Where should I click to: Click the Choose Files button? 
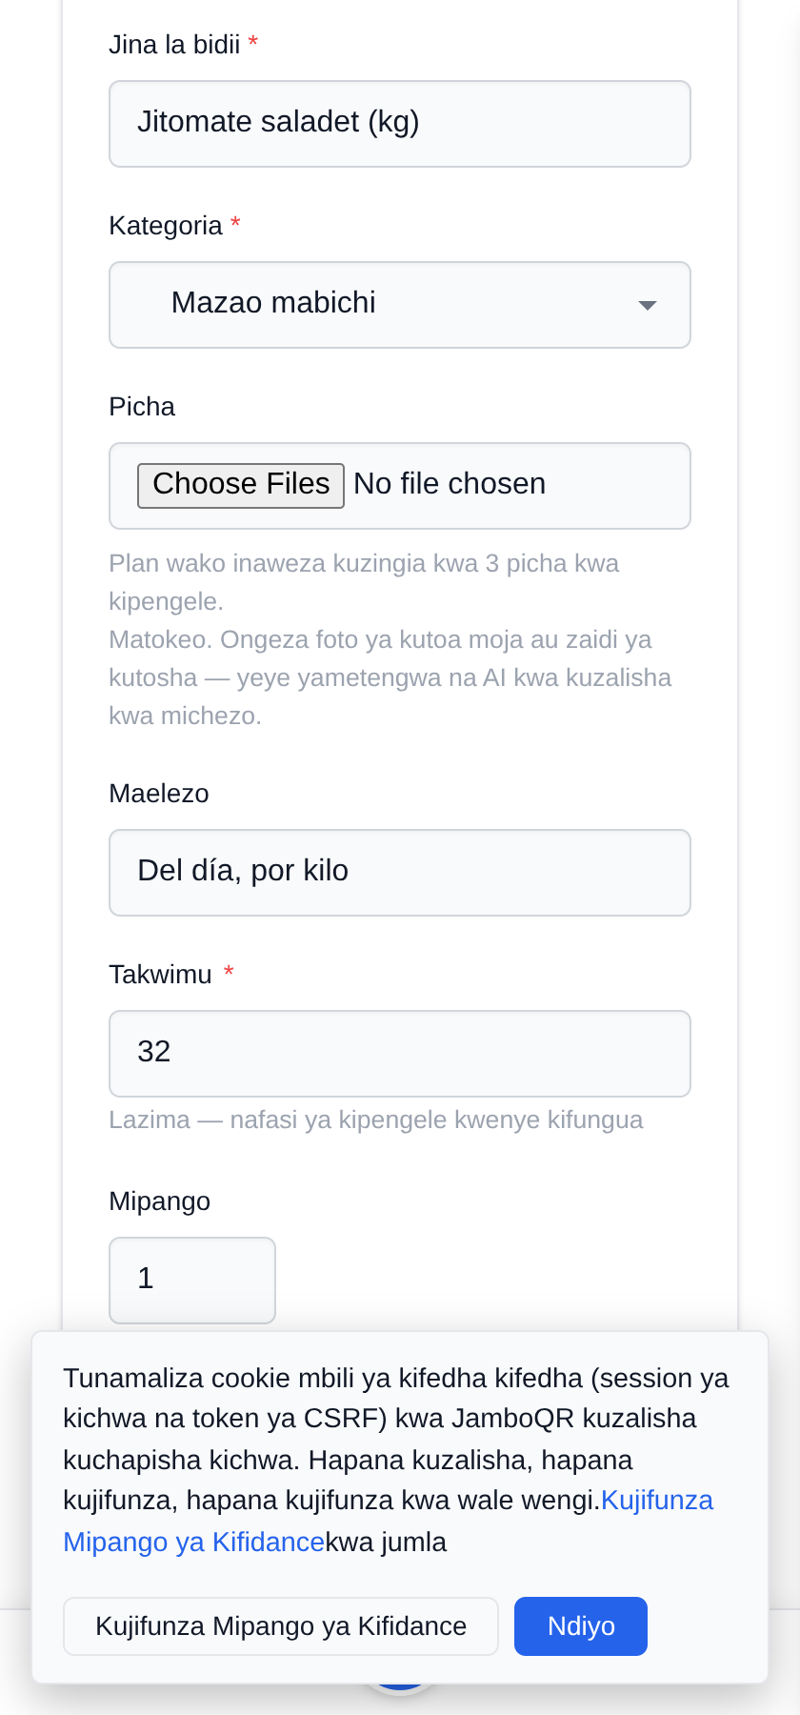[x=241, y=485]
